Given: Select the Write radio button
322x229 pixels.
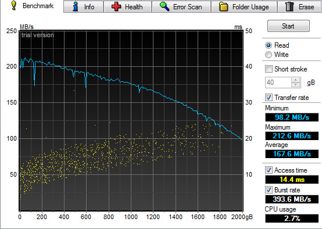Looking at the screenshot, I should coord(269,55).
